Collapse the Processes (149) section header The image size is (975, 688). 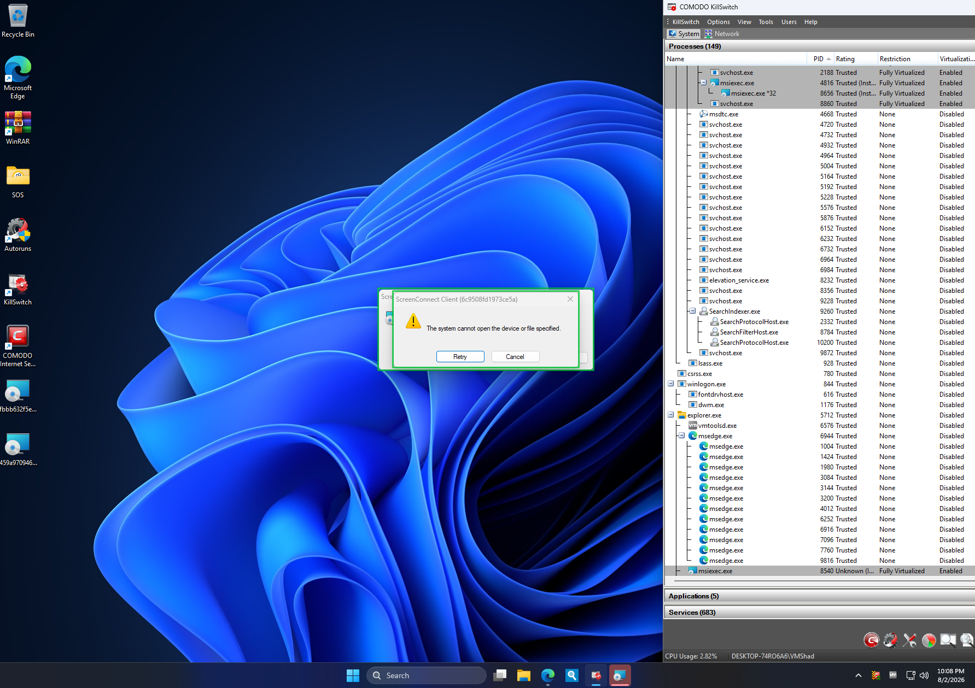tap(819, 46)
